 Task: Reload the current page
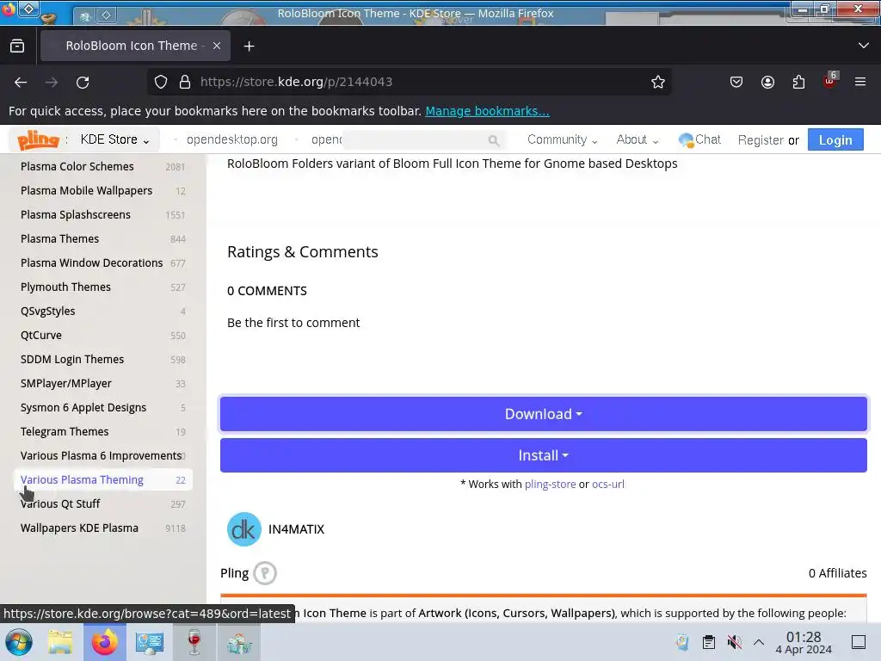coord(83,82)
